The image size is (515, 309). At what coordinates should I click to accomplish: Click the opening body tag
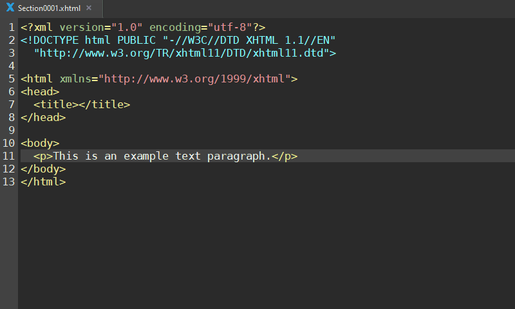click(40, 143)
